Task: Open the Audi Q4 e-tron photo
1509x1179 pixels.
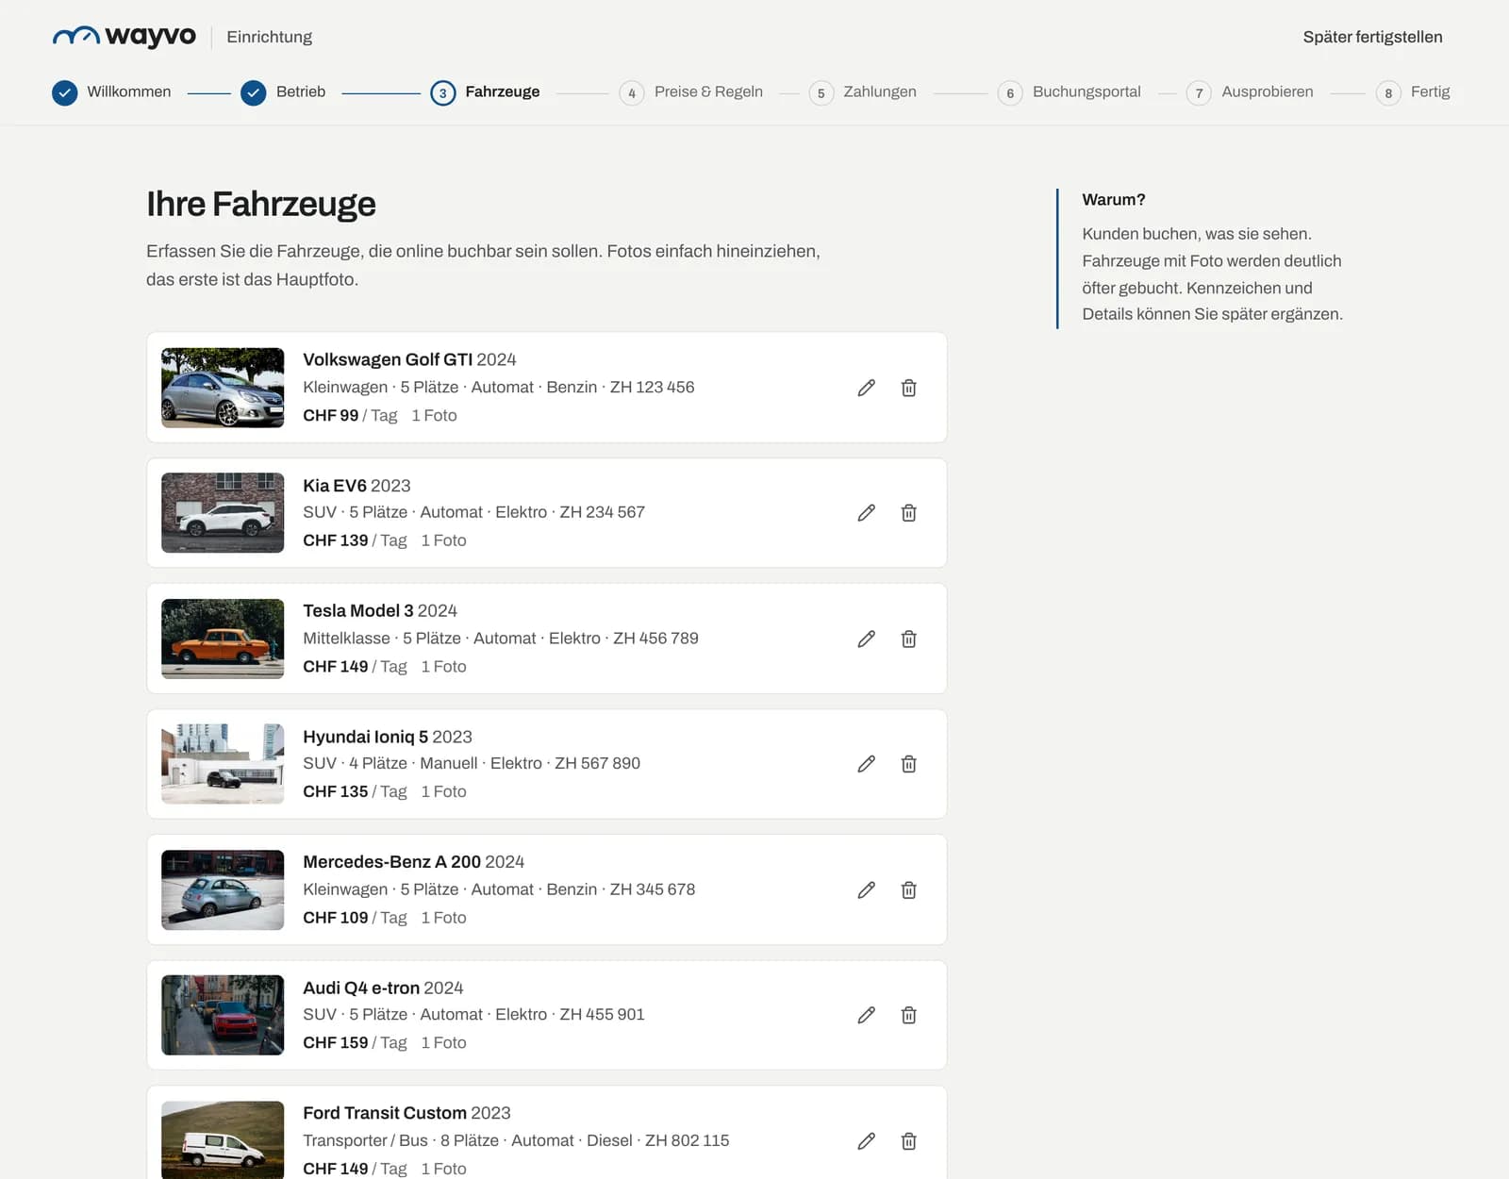Action: point(223,1015)
